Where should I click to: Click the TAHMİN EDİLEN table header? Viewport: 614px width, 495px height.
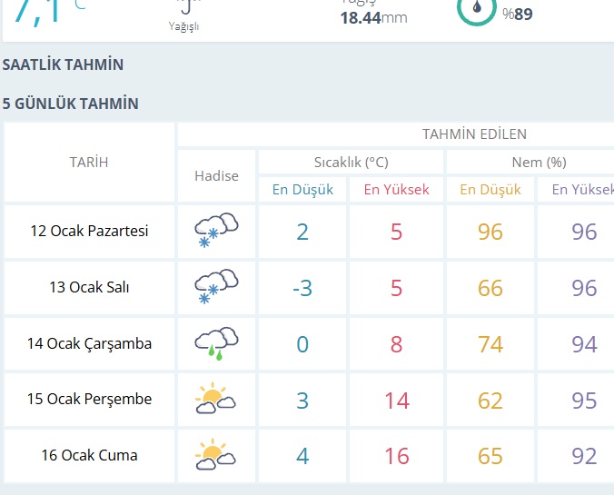(x=474, y=134)
